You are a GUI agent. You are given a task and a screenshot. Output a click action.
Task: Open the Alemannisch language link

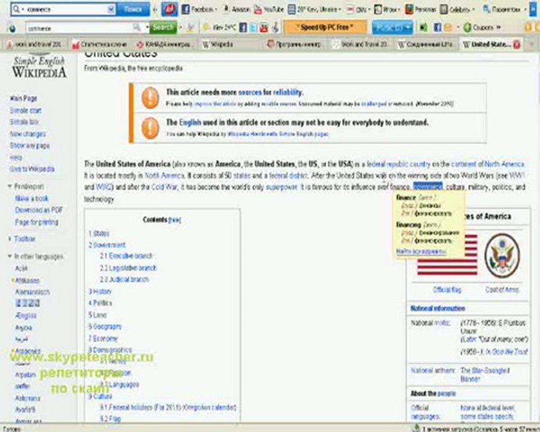coord(32,292)
